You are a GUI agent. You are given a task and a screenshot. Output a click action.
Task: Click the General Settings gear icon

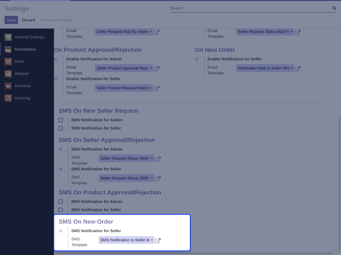(8, 37)
